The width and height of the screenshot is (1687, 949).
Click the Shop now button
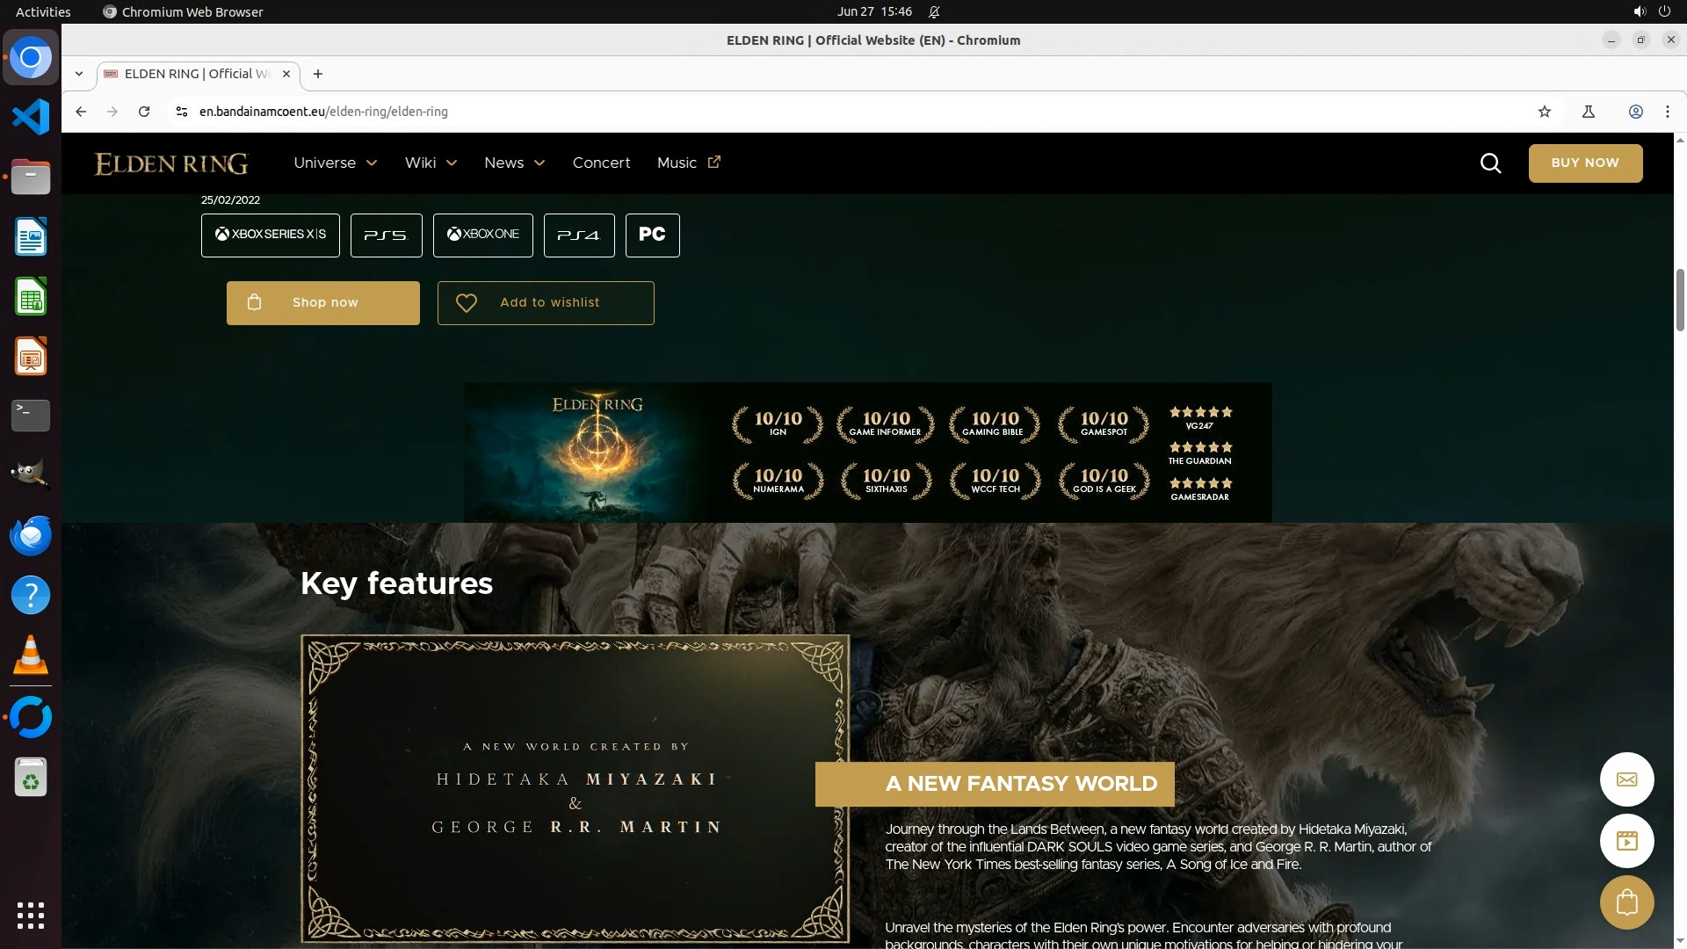tap(322, 303)
